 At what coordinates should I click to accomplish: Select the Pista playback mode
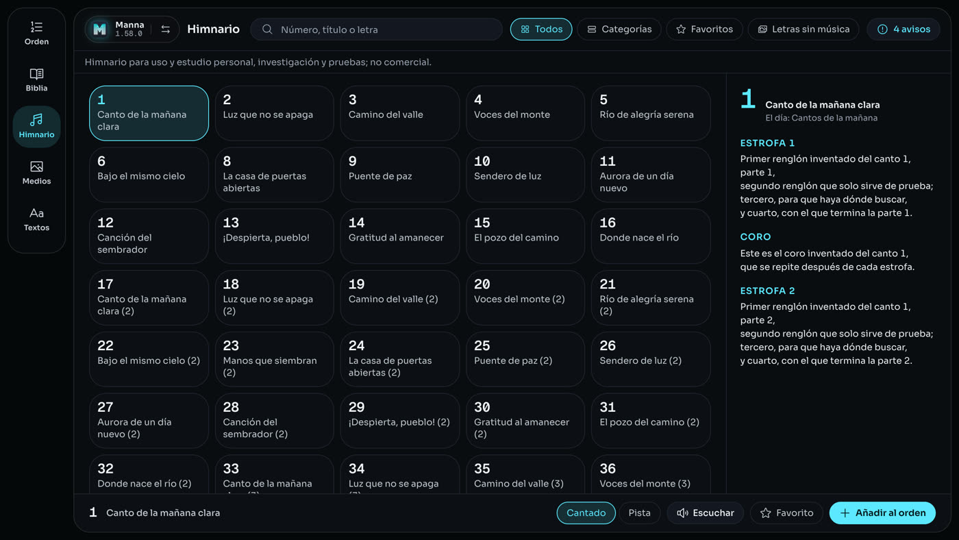pyautogui.click(x=640, y=513)
